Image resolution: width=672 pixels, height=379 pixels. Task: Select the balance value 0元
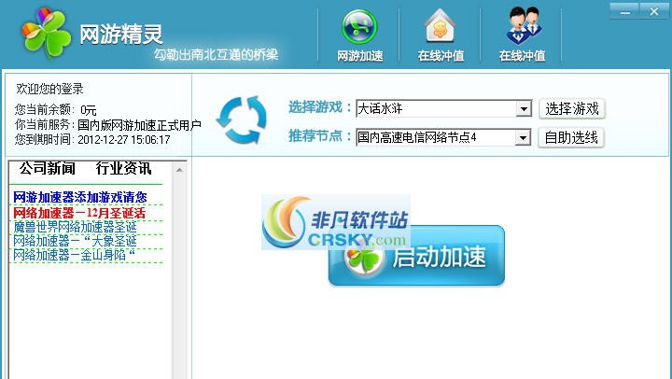[x=89, y=110]
